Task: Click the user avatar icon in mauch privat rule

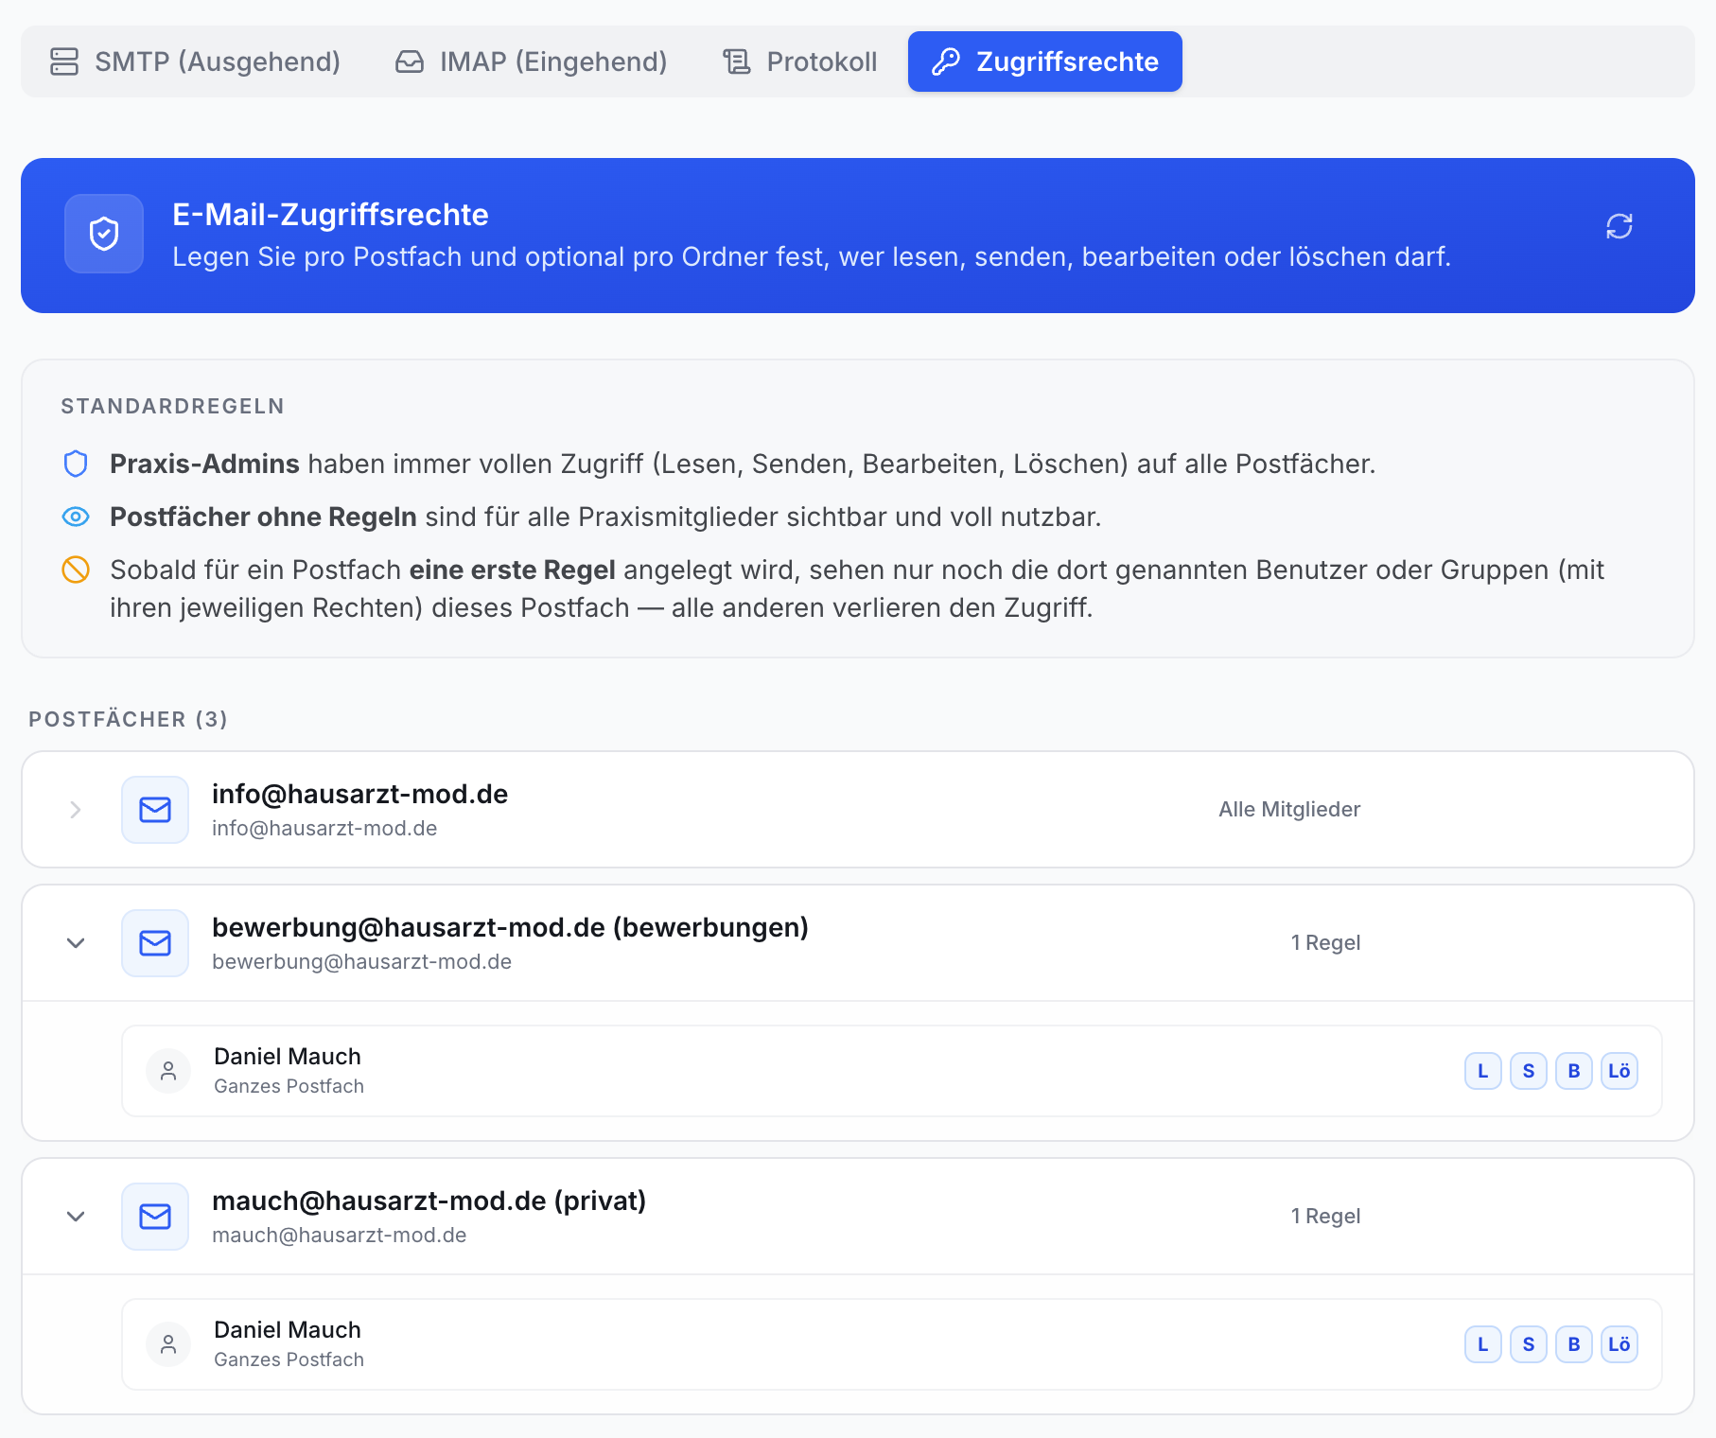Action: pos(168,1344)
